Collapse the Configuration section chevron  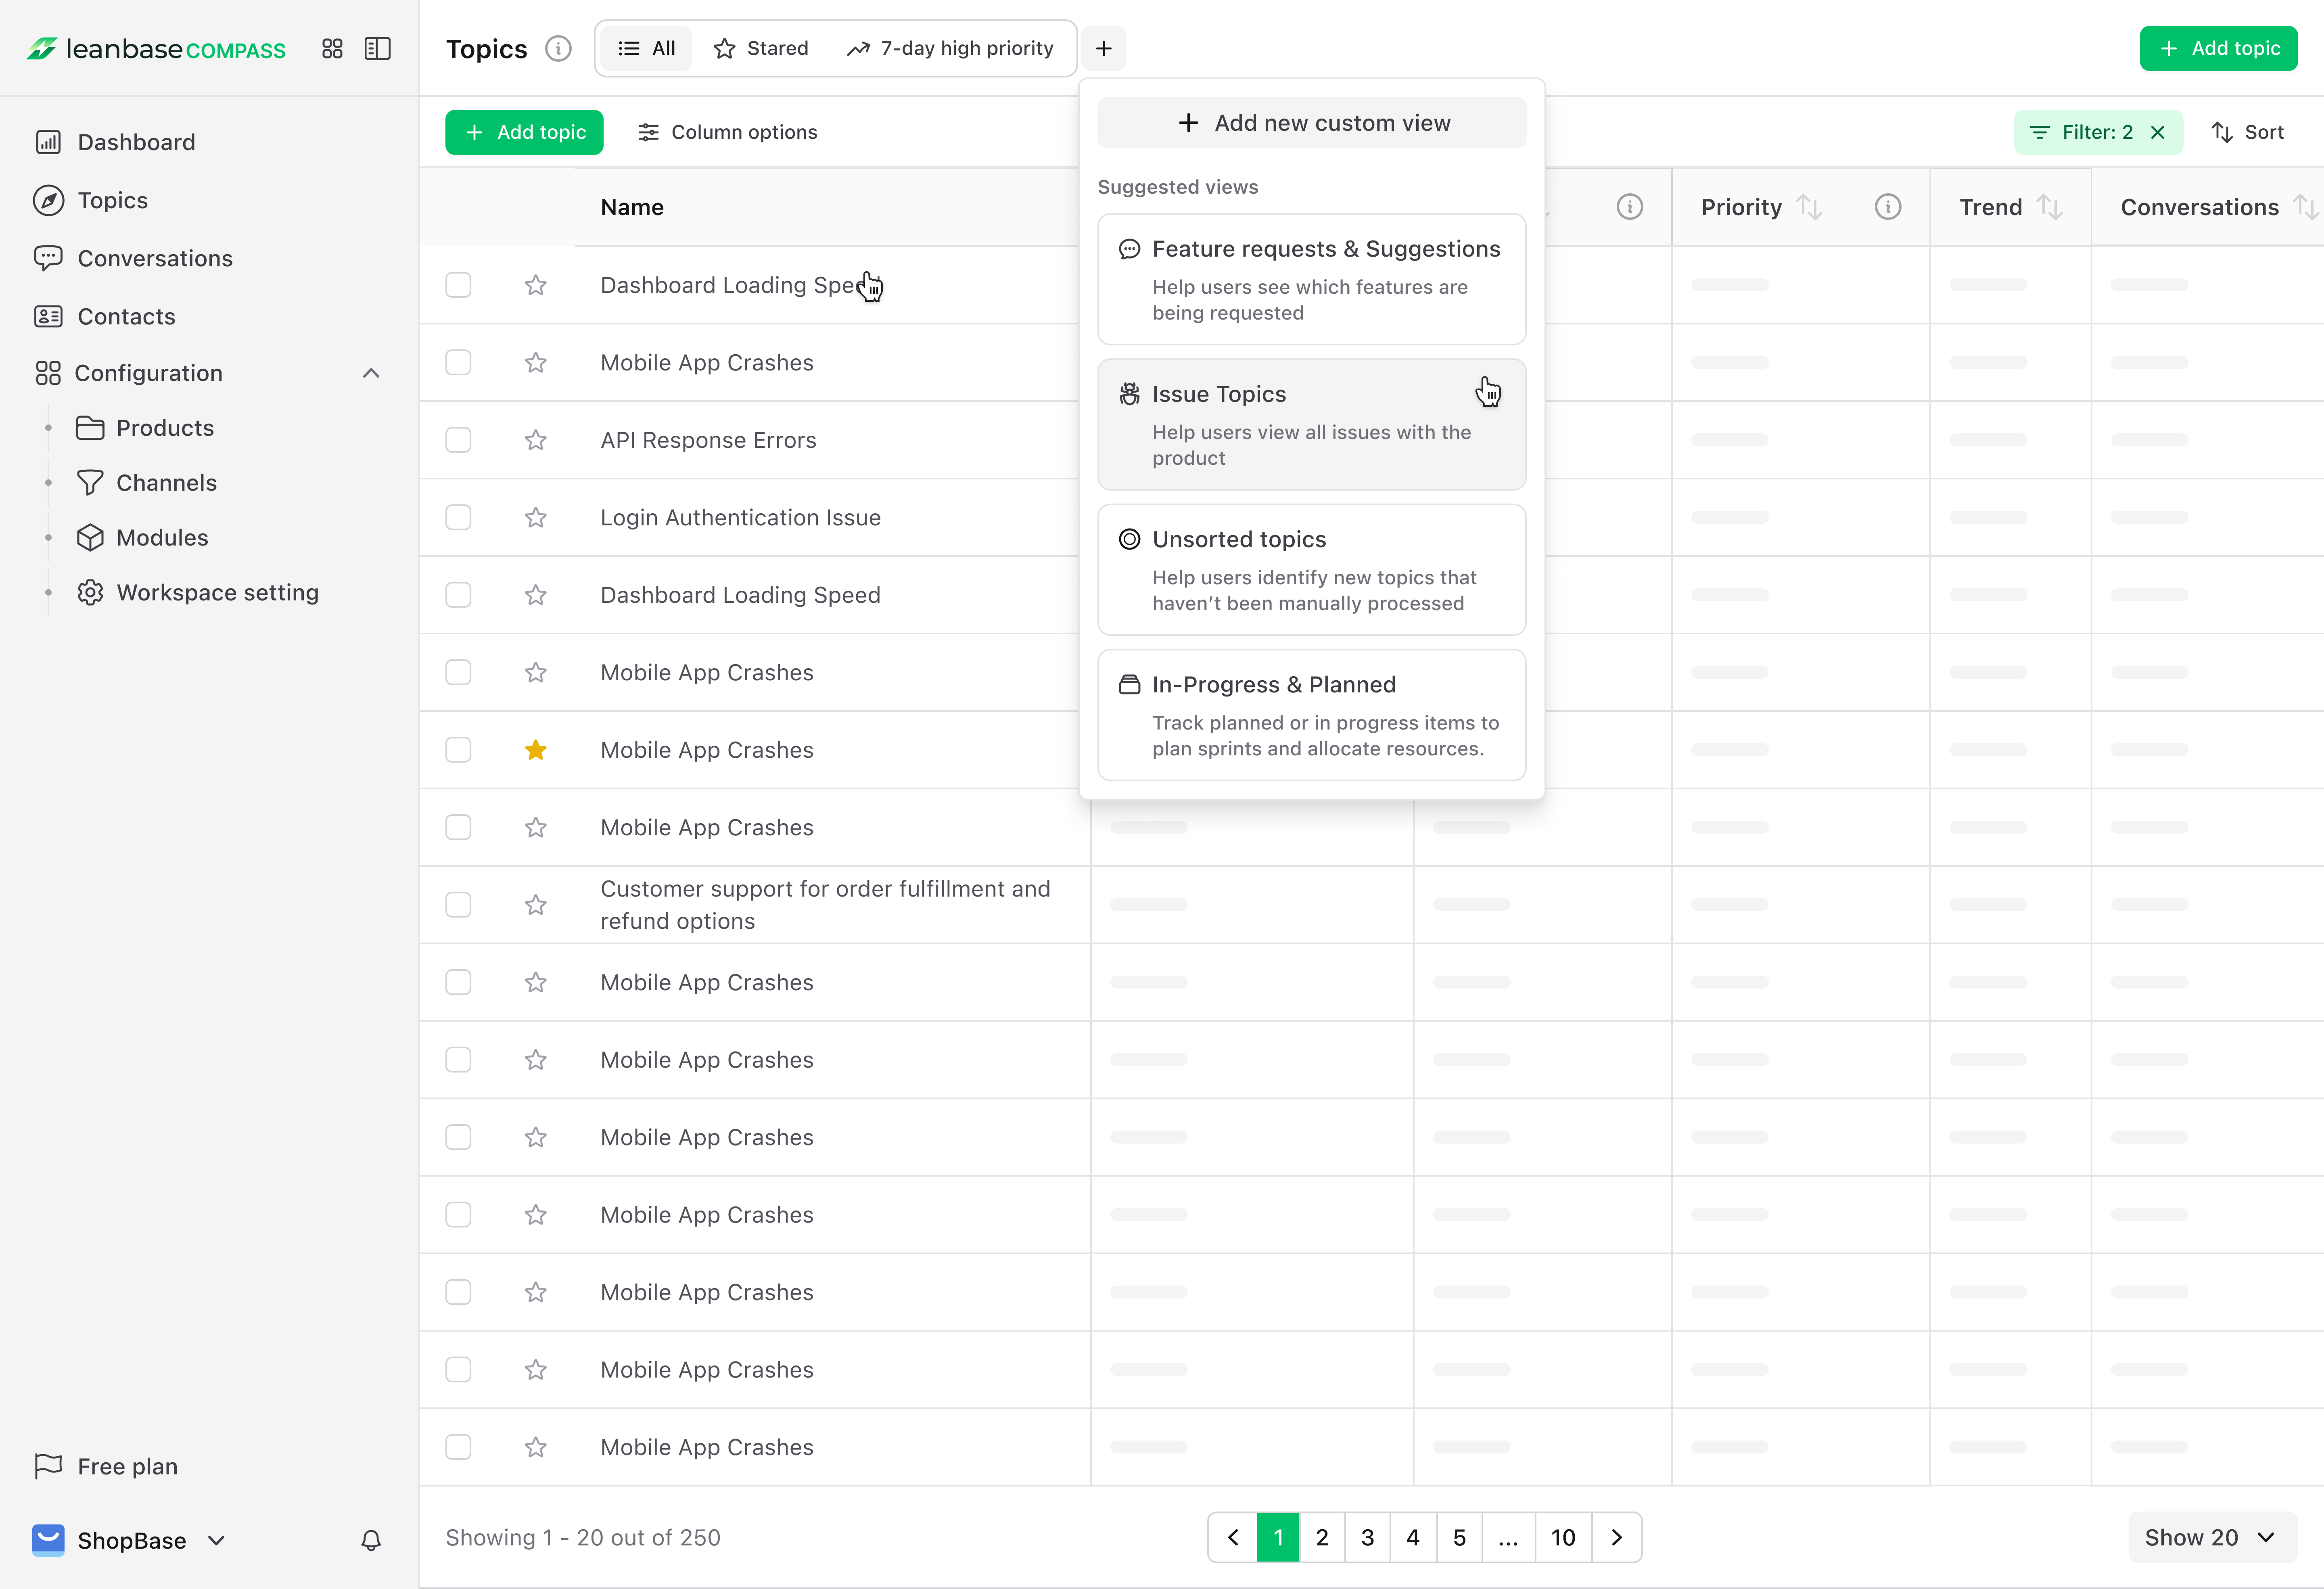371,373
